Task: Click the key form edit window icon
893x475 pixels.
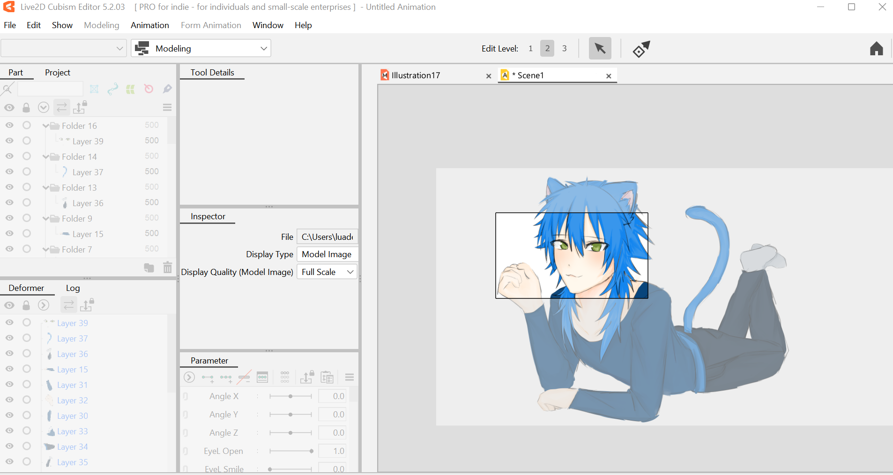Action: 262,377
